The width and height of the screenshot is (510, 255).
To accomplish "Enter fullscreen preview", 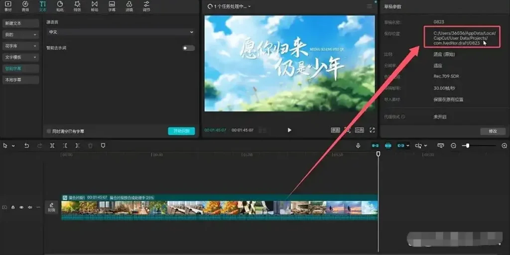I will [372, 130].
